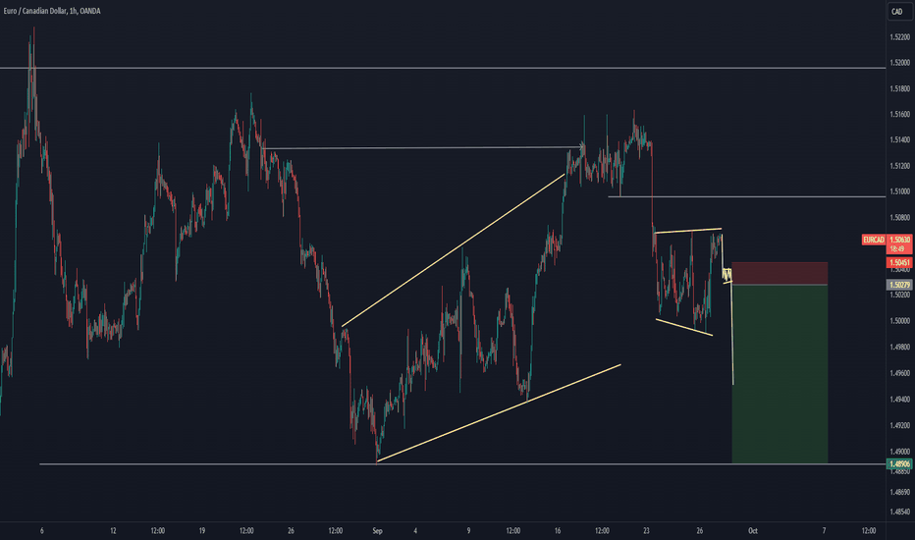Click the 16 date label on time axis
915x540 pixels.
[558, 531]
